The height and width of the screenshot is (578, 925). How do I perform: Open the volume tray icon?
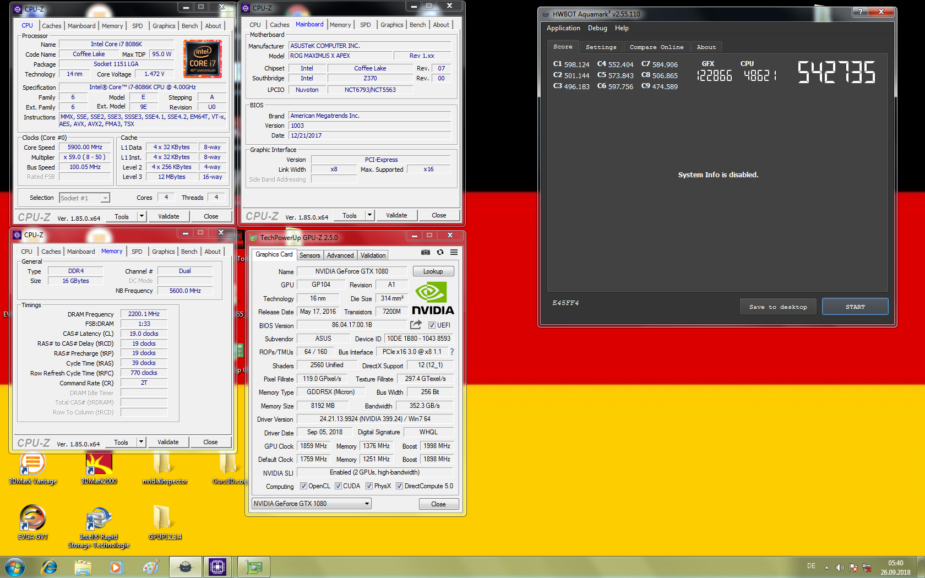tap(840, 568)
